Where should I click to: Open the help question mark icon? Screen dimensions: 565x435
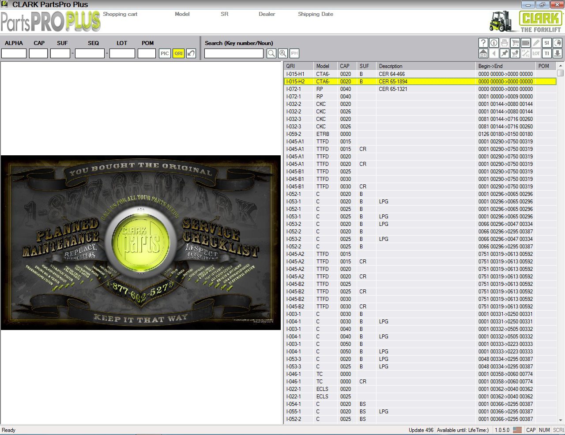(483, 43)
